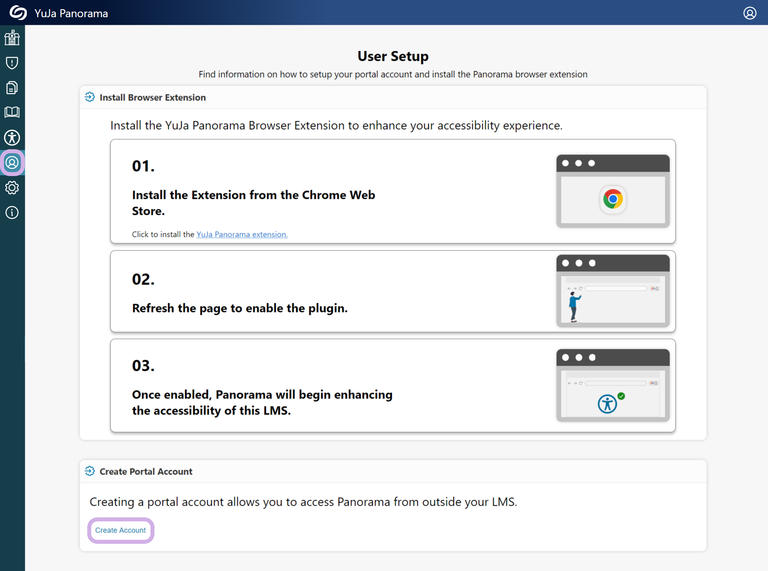
Task: Click the shield alert icon in sidebar
Action: tap(12, 63)
